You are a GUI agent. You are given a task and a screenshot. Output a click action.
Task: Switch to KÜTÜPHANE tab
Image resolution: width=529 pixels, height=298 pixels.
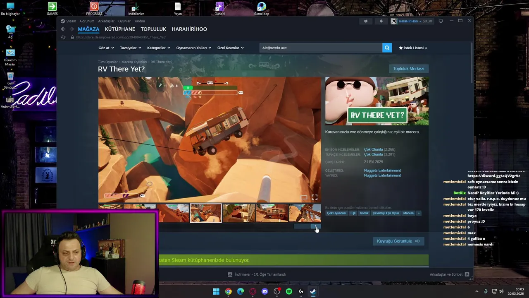click(x=120, y=29)
